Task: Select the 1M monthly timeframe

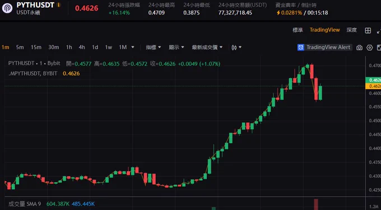Action: coord(123,48)
